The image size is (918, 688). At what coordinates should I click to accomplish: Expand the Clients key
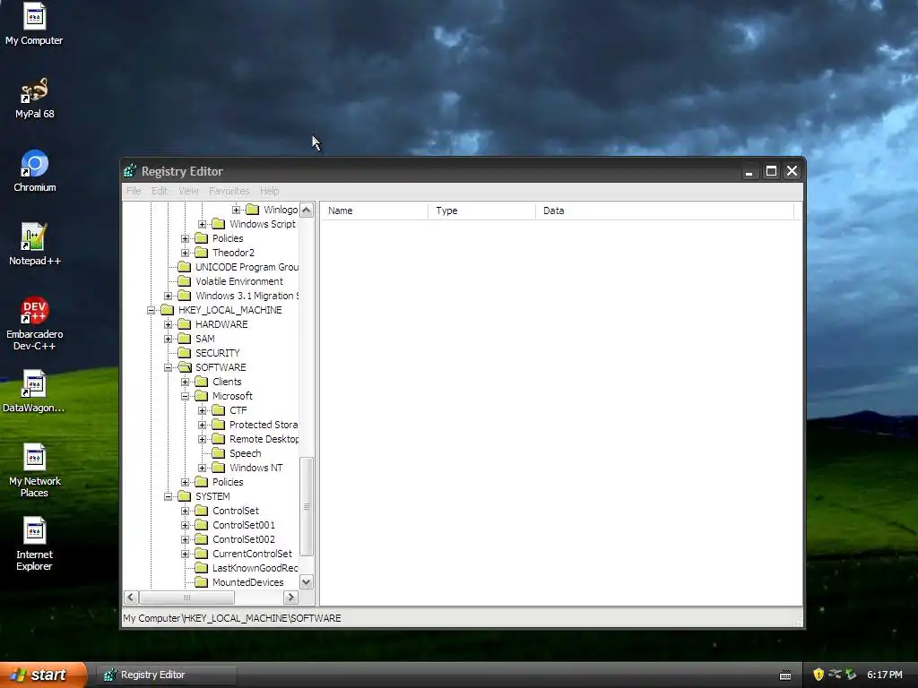(185, 382)
